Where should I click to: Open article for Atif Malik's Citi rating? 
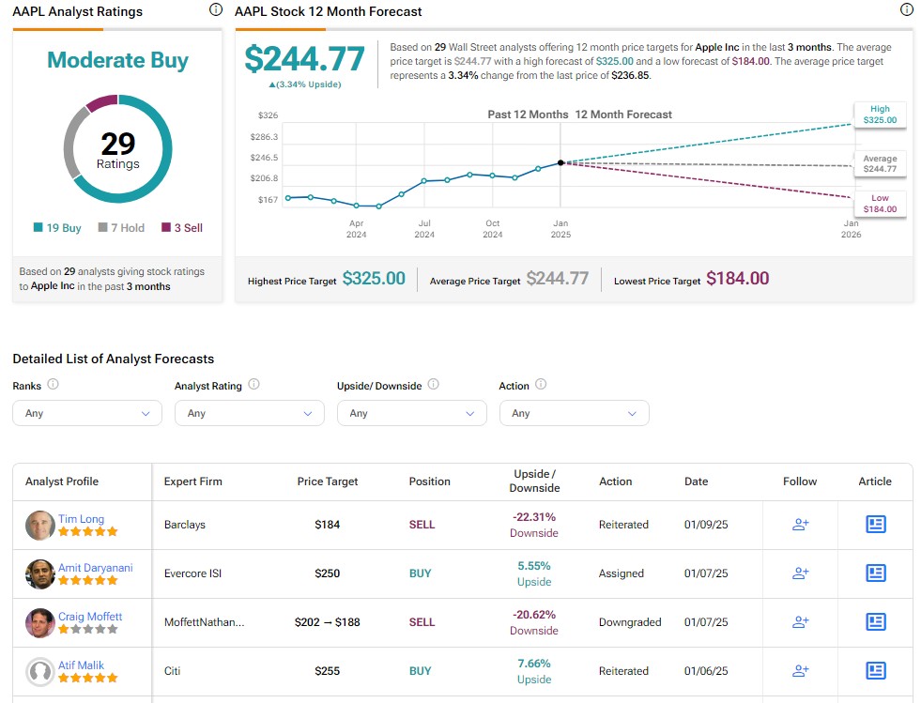click(x=875, y=671)
